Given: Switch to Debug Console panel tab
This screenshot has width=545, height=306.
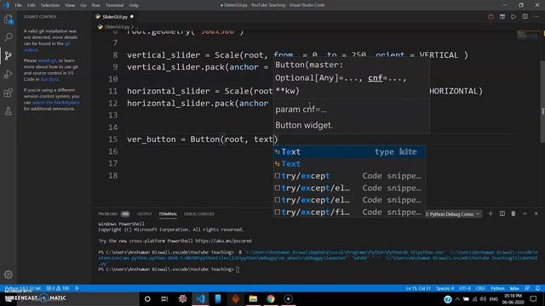Looking at the screenshot, I should [x=198, y=214].
